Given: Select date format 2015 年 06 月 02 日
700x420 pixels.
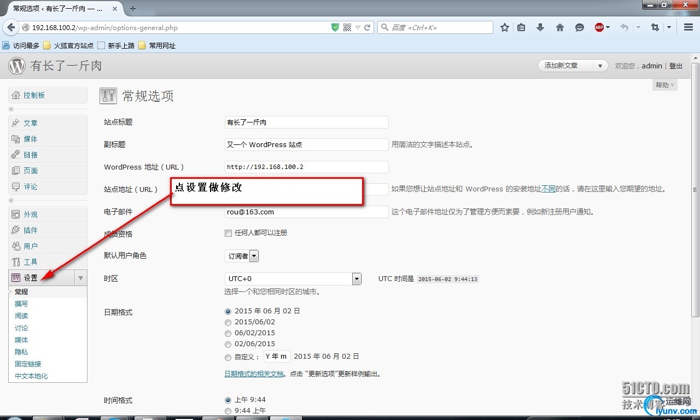Looking at the screenshot, I should click(228, 311).
